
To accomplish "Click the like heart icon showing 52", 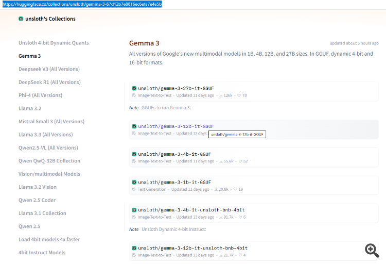I will (240, 161).
